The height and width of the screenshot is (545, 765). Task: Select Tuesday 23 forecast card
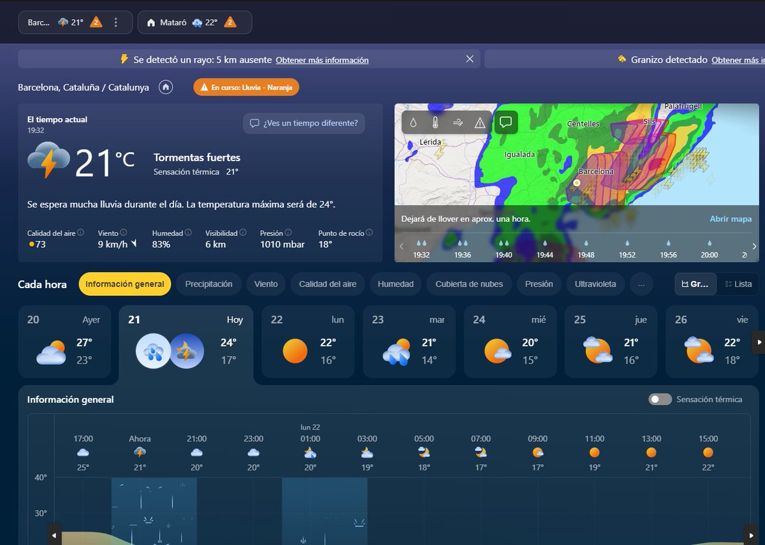409,342
